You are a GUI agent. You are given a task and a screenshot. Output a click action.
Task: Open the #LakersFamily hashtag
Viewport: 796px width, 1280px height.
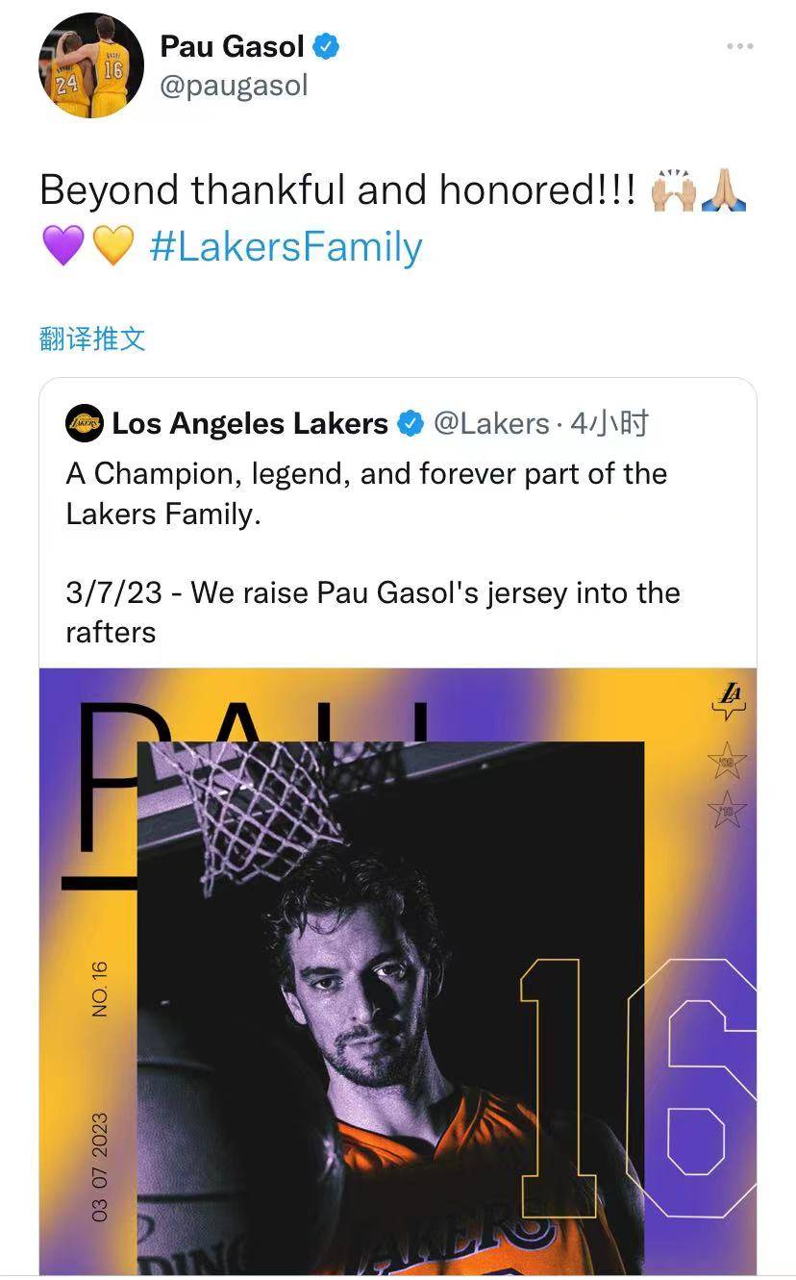[286, 247]
